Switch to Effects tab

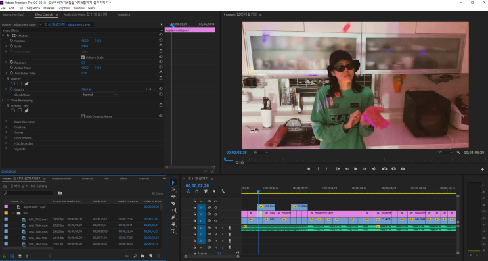pyautogui.click(x=123, y=179)
